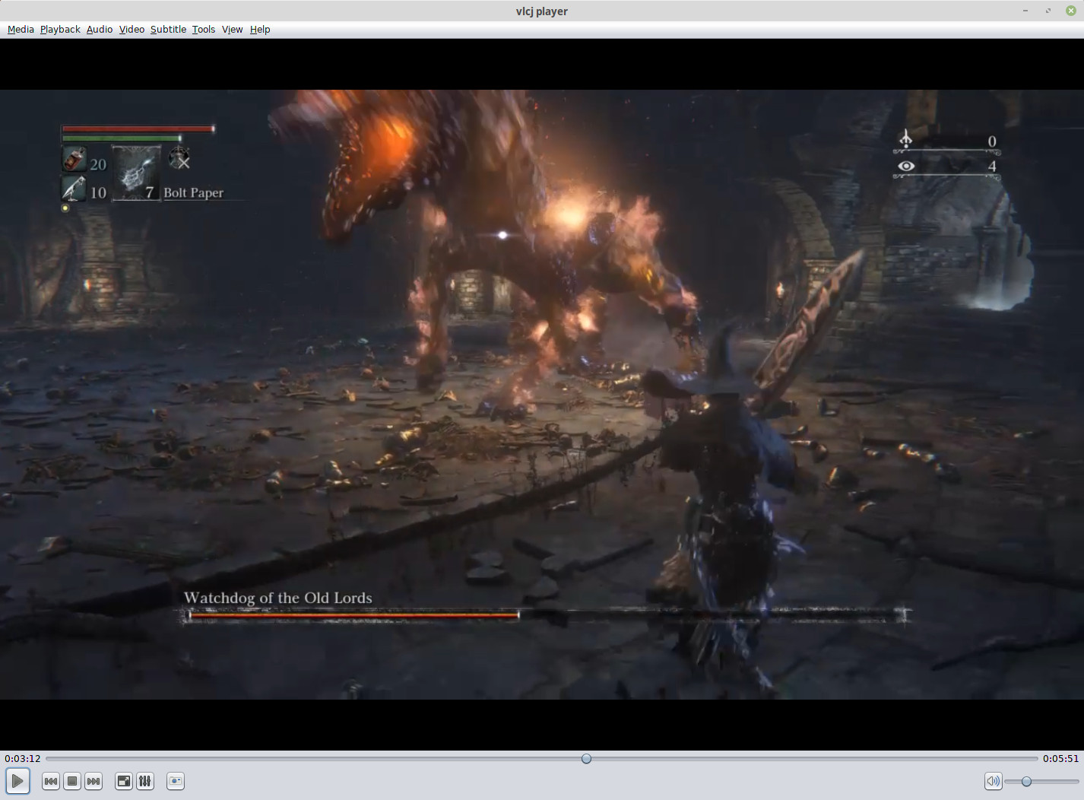Take a video snapshot
Viewport: 1084px width, 800px height.
click(x=176, y=781)
